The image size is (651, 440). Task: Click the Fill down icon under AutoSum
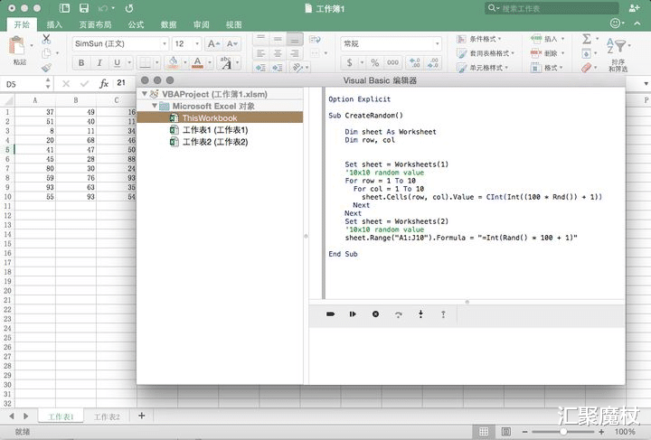586,53
